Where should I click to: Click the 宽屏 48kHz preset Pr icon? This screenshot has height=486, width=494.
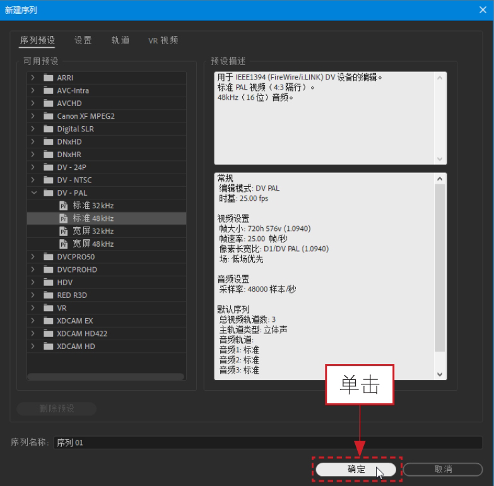tap(64, 244)
